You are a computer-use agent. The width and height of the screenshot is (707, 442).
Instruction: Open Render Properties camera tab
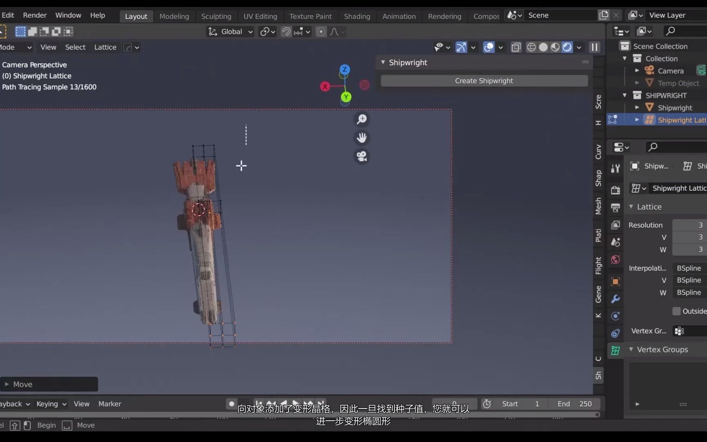pyautogui.click(x=615, y=189)
